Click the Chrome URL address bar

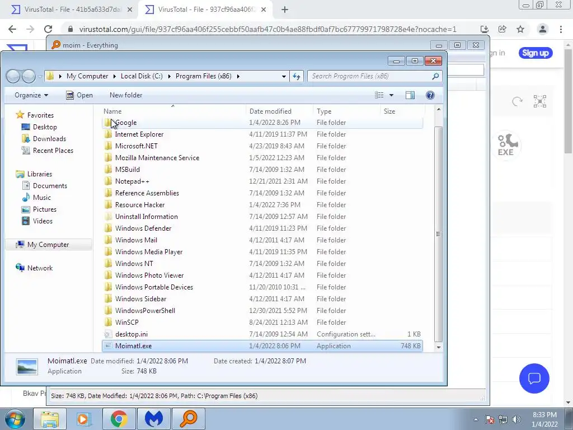268,29
